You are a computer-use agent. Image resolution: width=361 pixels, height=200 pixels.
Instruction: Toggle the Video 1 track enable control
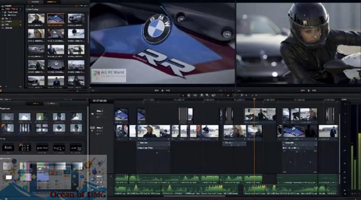92,128
